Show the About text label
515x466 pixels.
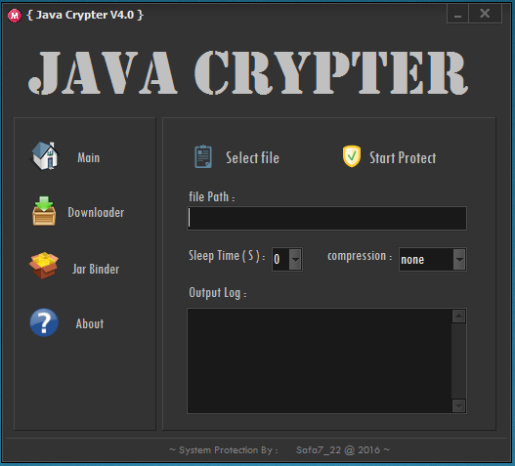pyautogui.click(x=90, y=323)
